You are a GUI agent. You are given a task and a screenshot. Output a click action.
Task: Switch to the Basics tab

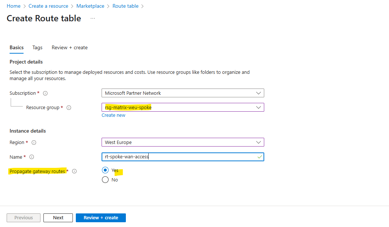coord(17,47)
